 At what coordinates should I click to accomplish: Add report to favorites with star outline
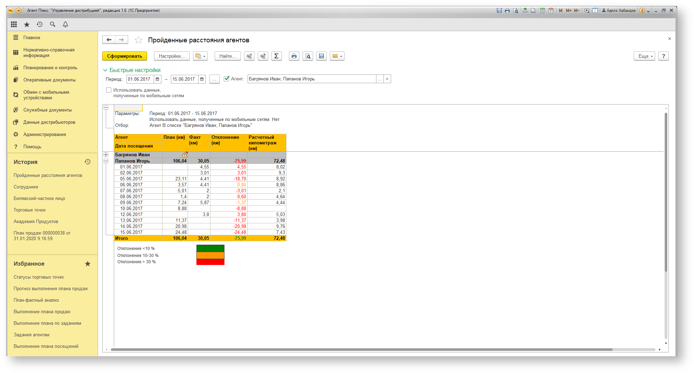tap(138, 40)
